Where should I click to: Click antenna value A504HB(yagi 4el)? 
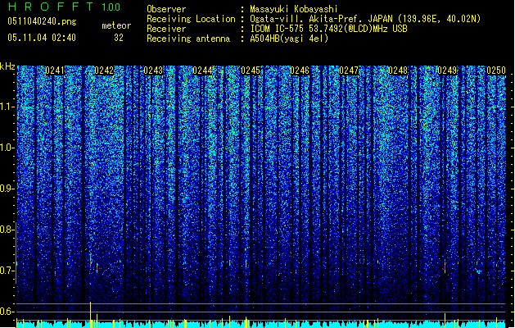coord(289,39)
